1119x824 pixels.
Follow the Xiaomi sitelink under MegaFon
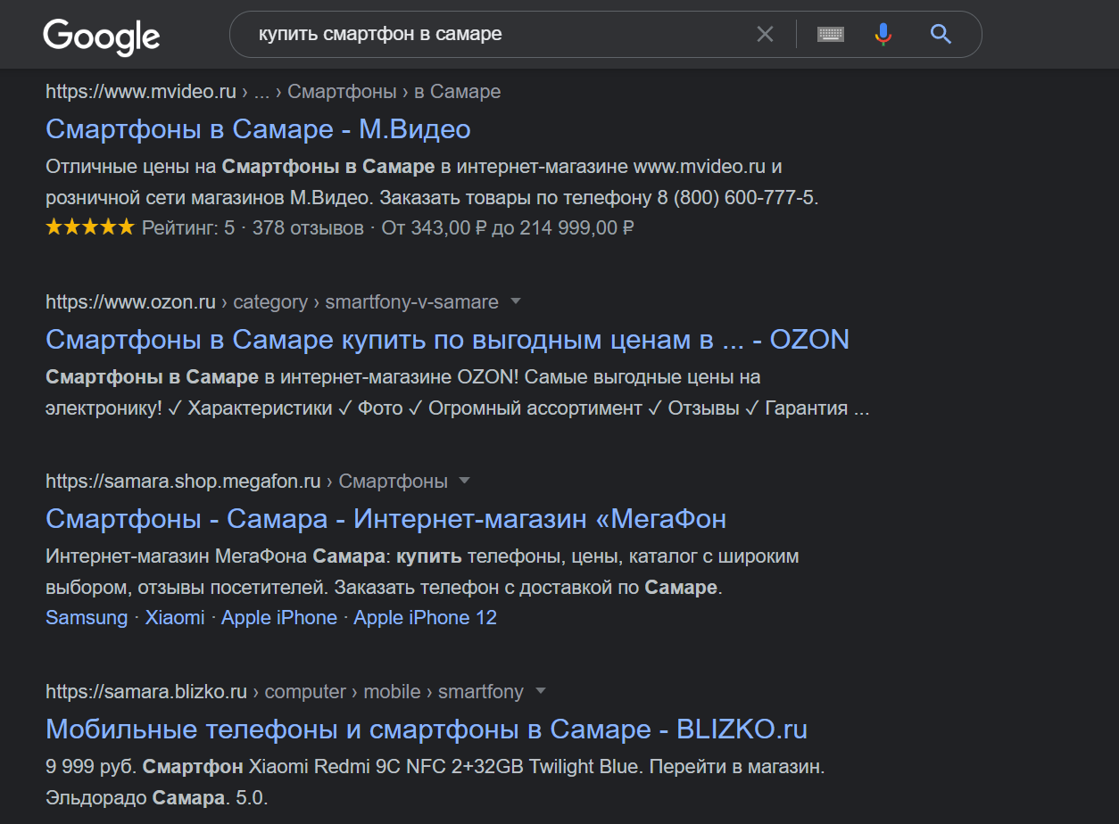pos(175,617)
